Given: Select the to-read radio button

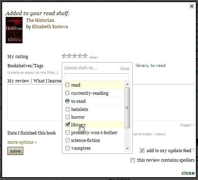Looking at the screenshot, I should click(x=67, y=101).
